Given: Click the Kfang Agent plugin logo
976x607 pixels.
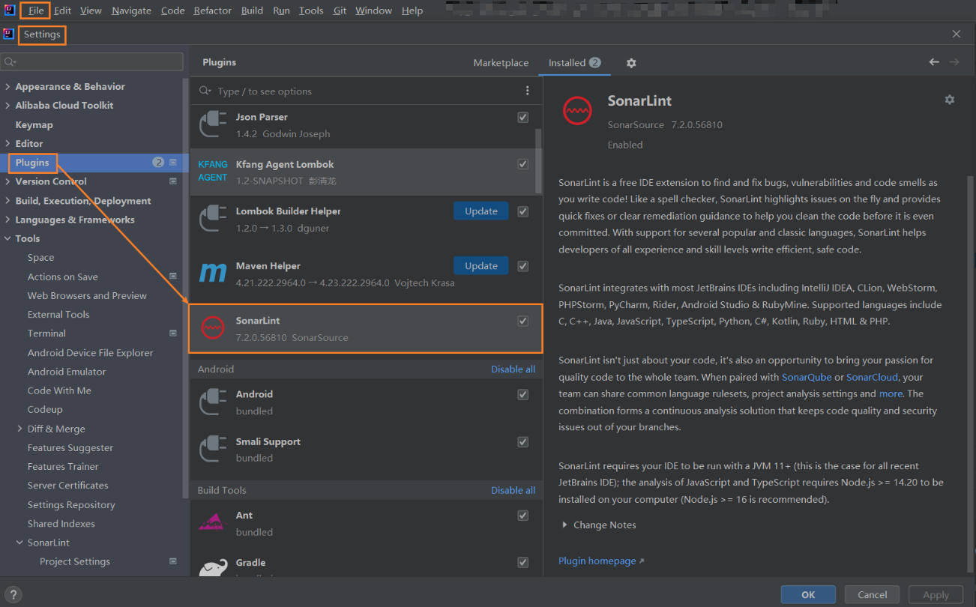Looking at the screenshot, I should (x=213, y=171).
